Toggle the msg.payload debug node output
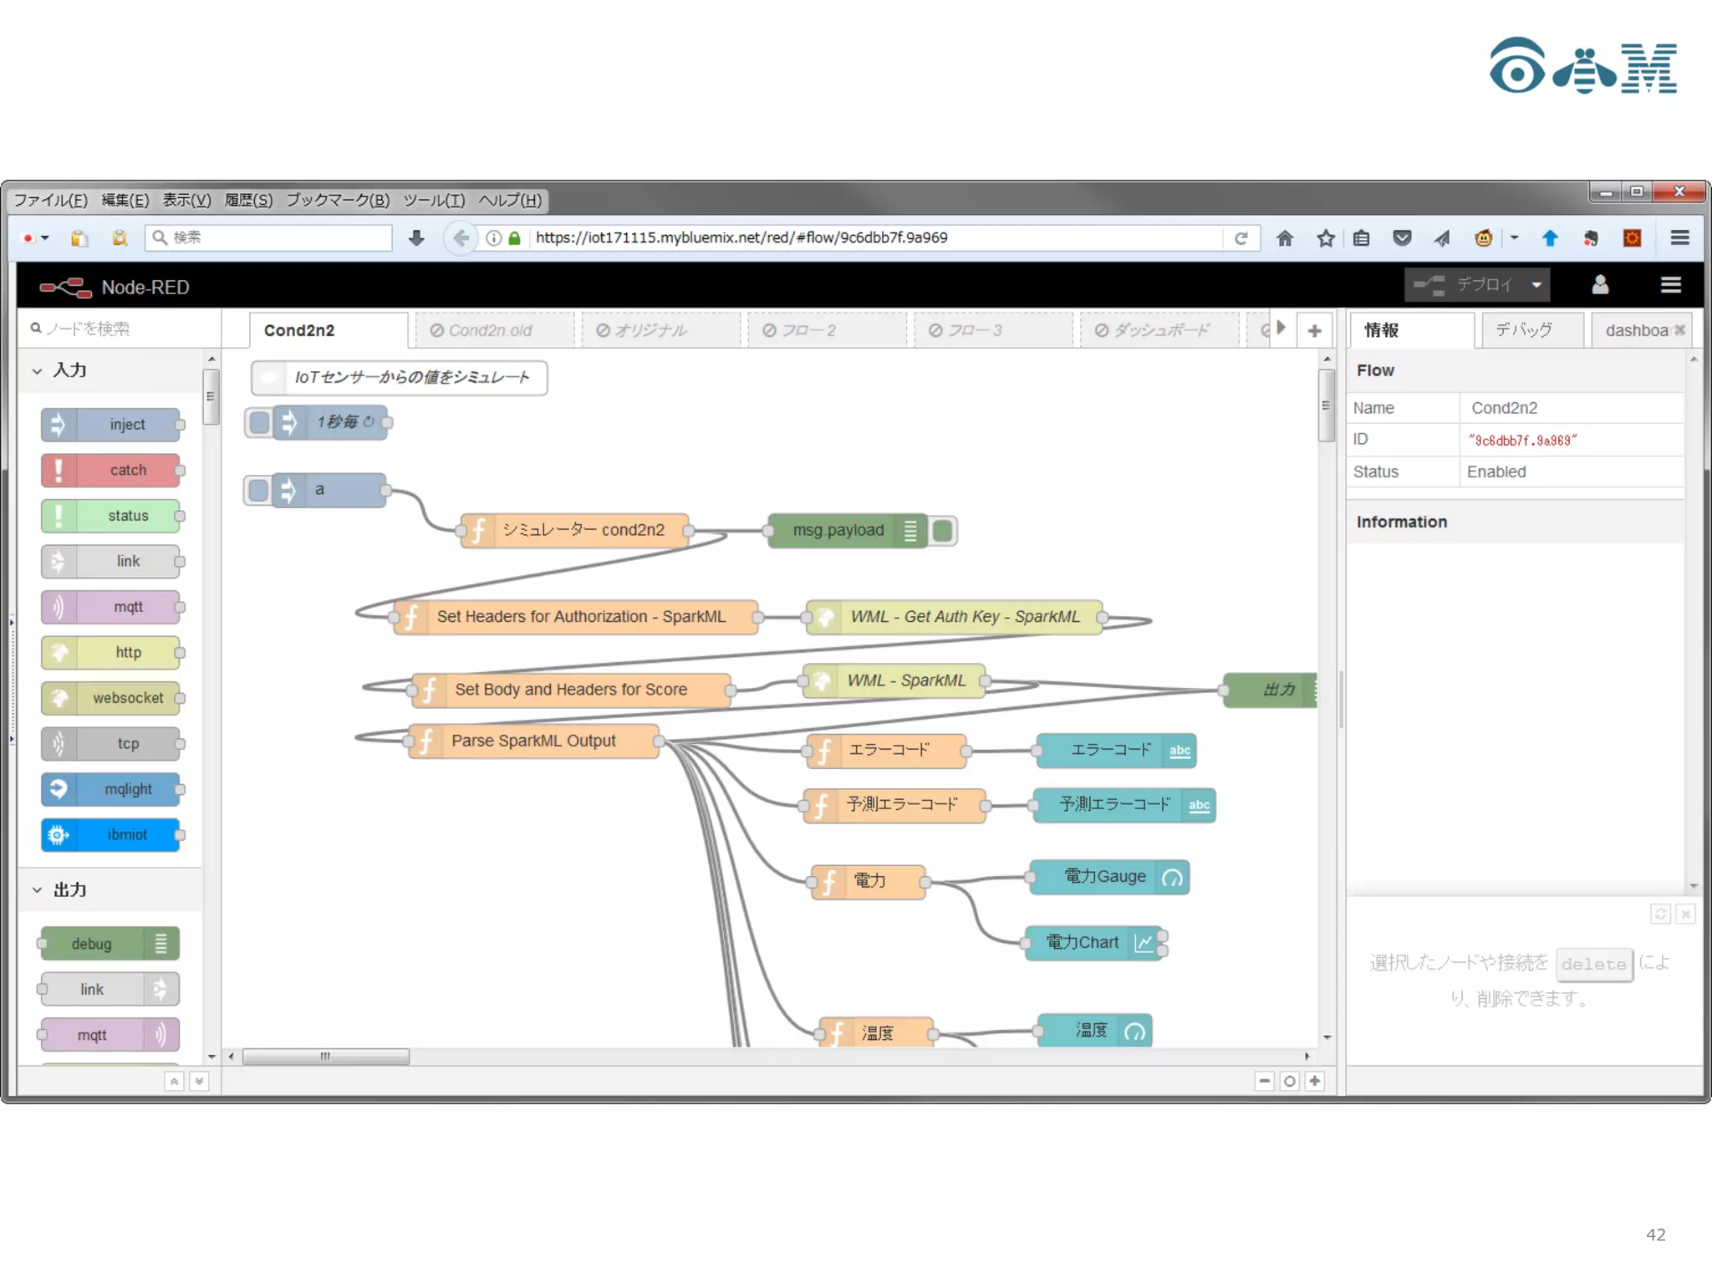The height and width of the screenshot is (1284, 1712). tap(943, 531)
